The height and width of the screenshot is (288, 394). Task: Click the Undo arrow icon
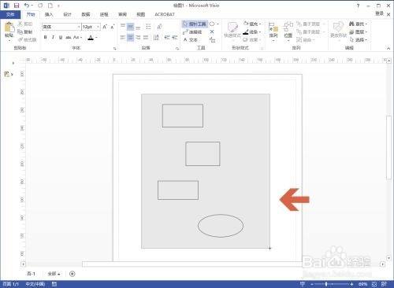click(27, 6)
